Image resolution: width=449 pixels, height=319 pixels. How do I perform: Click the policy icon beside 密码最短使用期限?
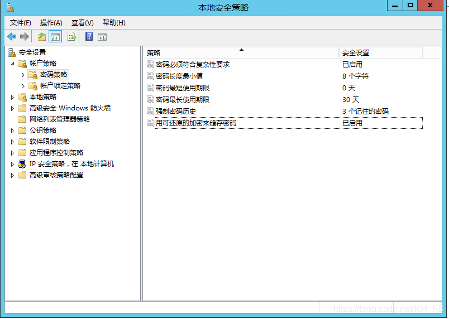tap(150, 88)
